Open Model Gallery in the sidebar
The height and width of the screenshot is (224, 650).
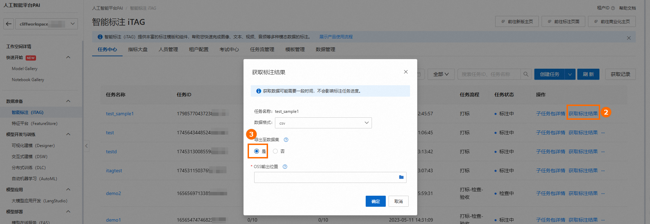click(25, 69)
